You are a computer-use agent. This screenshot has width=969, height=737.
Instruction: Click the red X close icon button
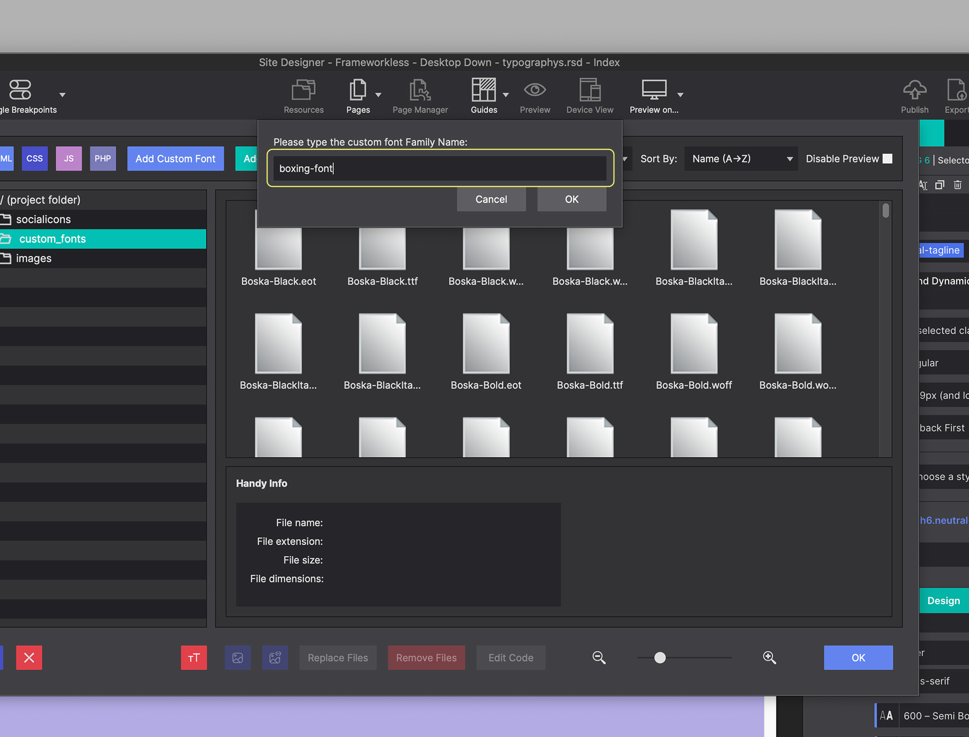(29, 658)
